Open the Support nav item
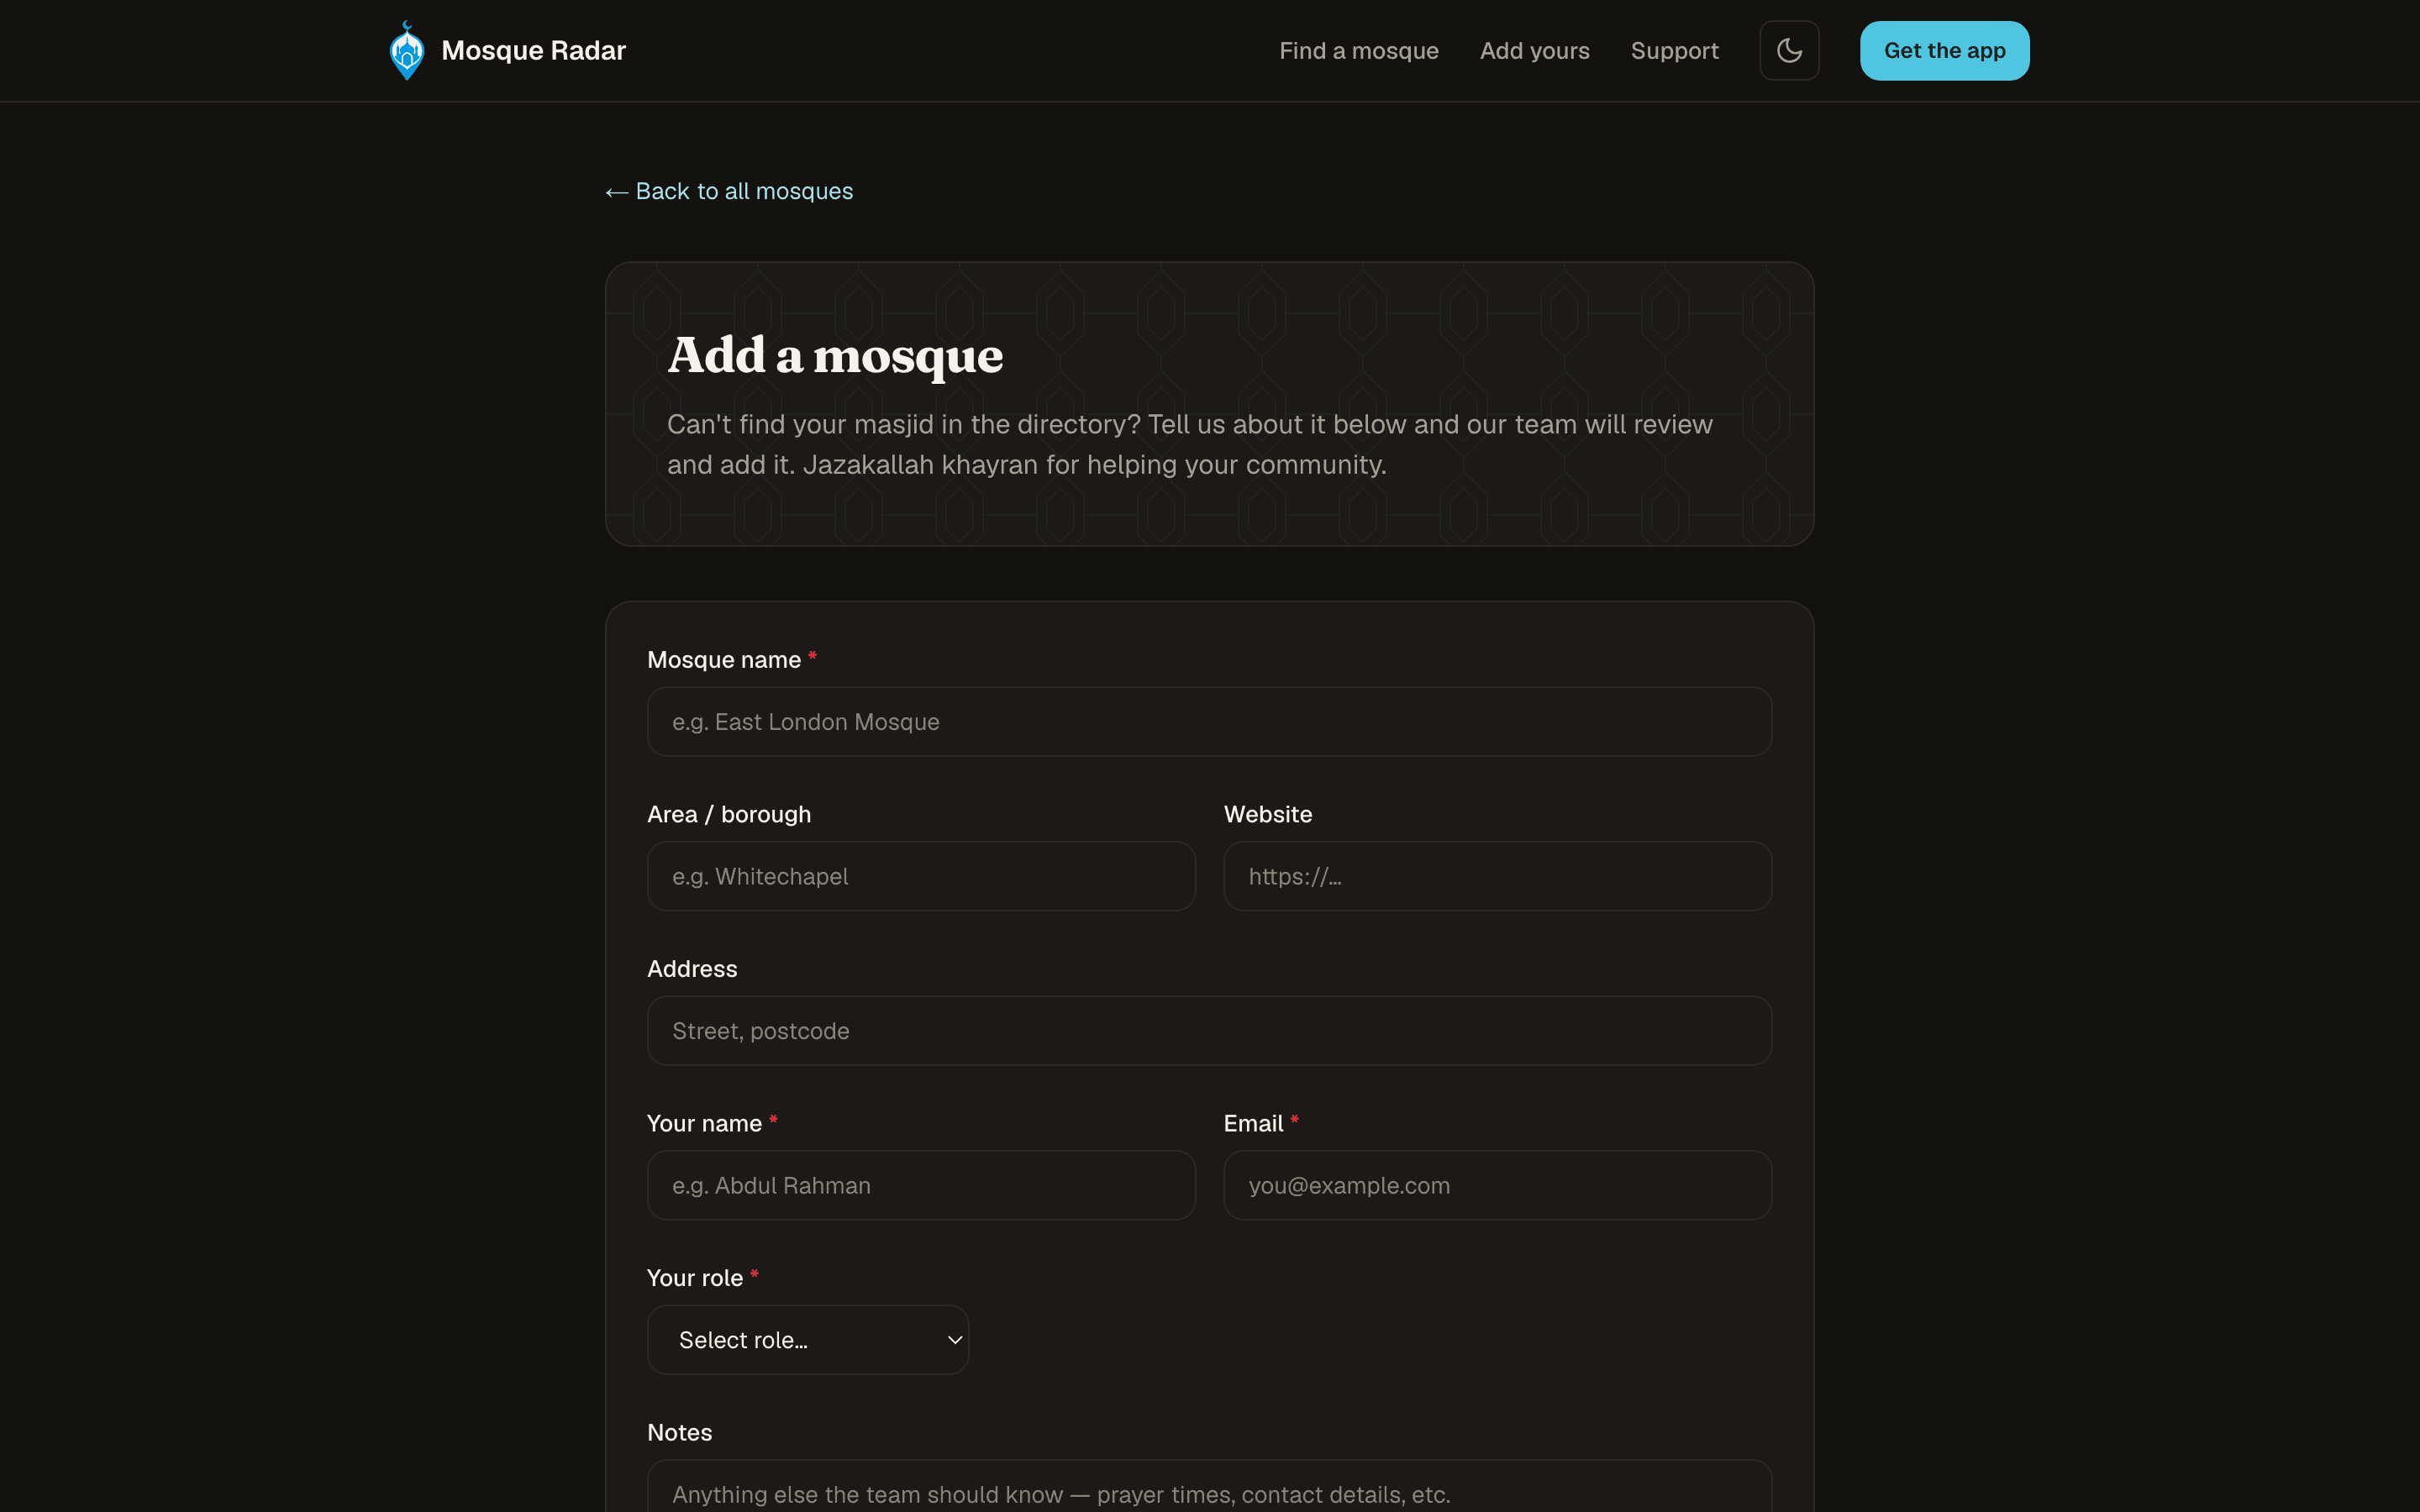2420x1512 pixels. (1674, 50)
